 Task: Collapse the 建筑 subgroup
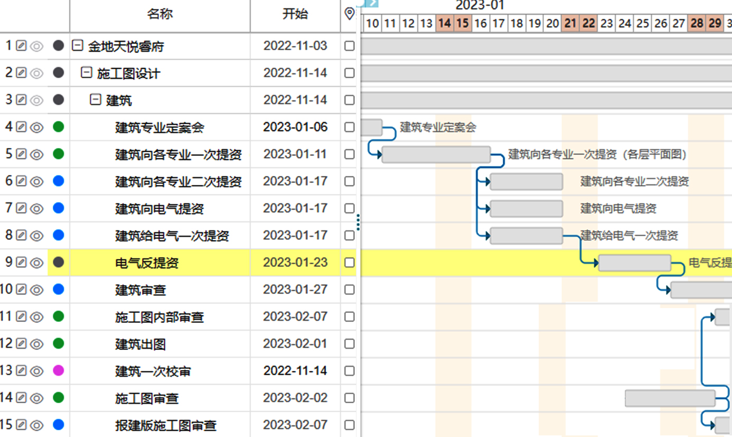click(x=96, y=100)
